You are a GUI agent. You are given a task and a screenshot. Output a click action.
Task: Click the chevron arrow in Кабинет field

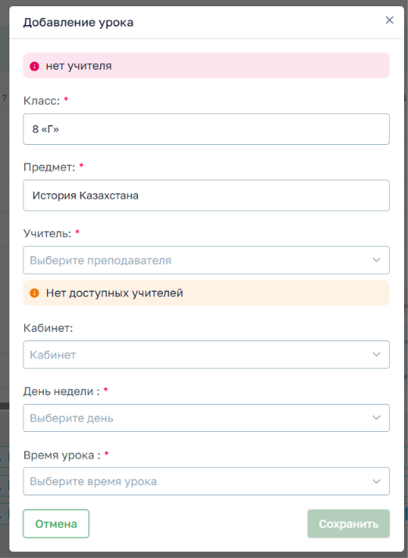tap(377, 355)
